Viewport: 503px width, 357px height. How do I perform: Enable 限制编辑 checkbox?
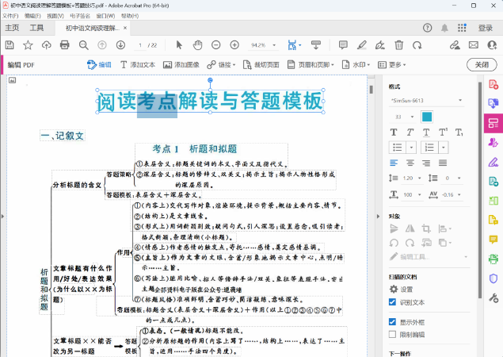click(x=392, y=335)
